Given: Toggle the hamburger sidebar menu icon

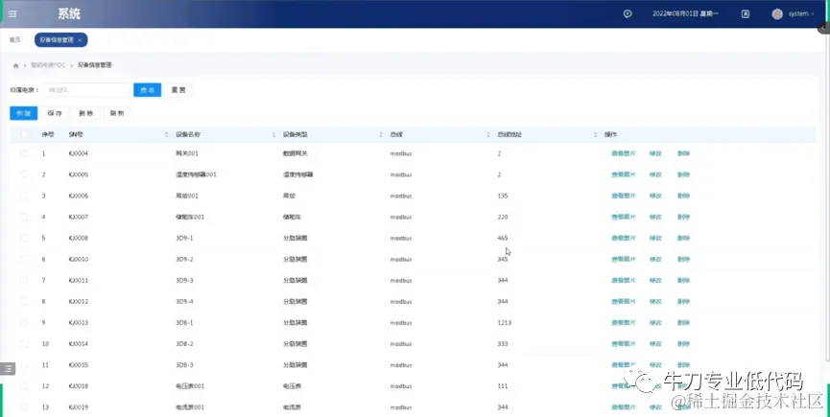Looking at the screenshot, I should pos(12,13).
